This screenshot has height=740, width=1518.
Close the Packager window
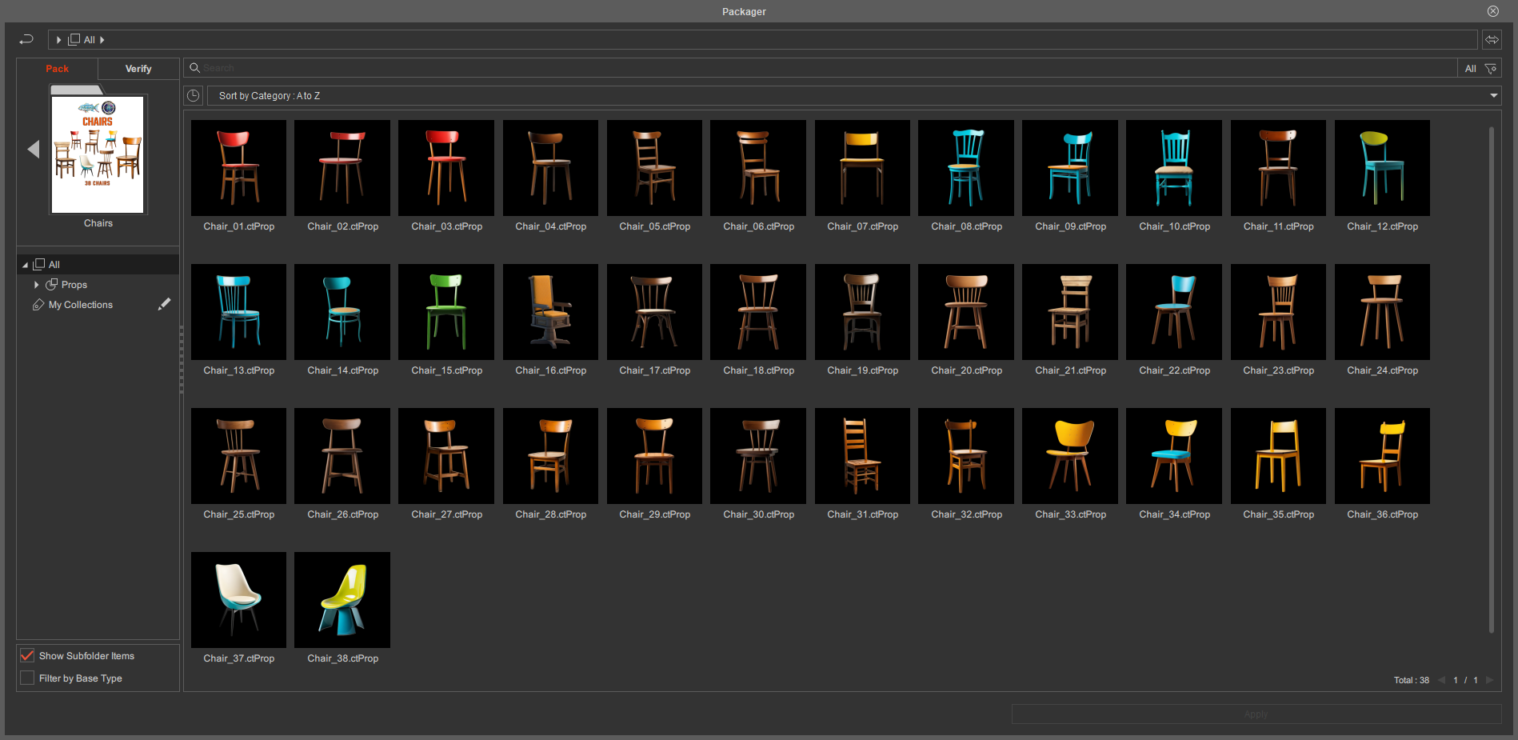pos(1492,11)
